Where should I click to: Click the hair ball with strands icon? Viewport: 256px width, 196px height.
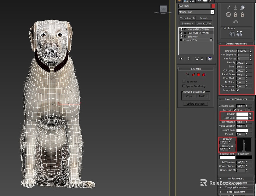pyautogui.click(x=242, y=8)
